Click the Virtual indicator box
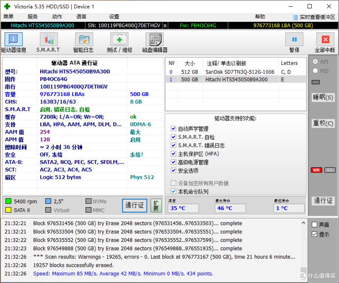Viewport: 339px width, 283px height. point(48,210)
